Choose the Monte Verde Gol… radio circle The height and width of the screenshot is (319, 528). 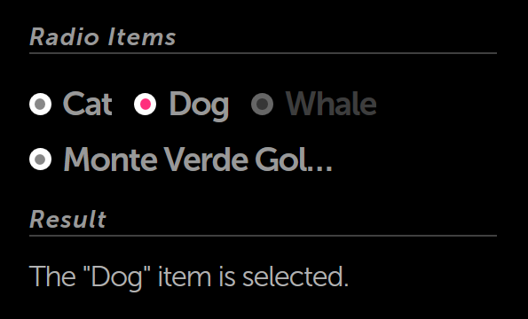tap(41, 159)
